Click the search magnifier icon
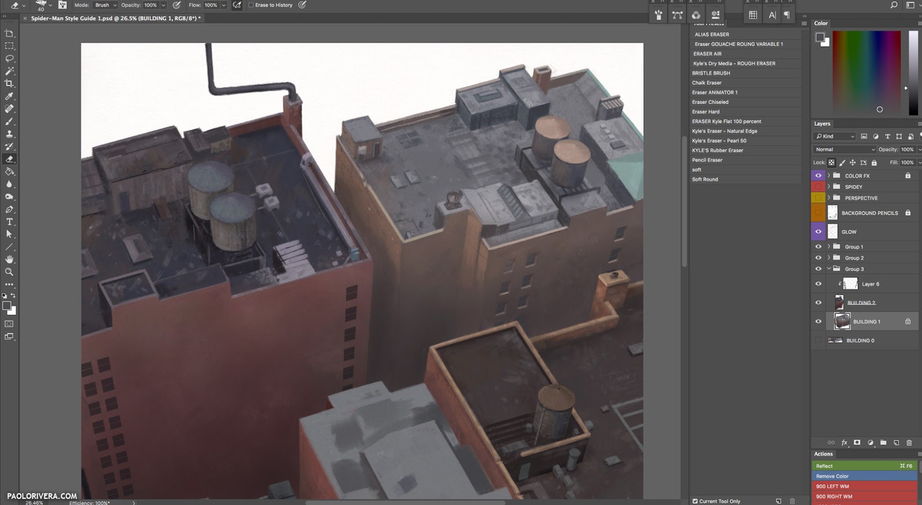 (x=894, y=5)
